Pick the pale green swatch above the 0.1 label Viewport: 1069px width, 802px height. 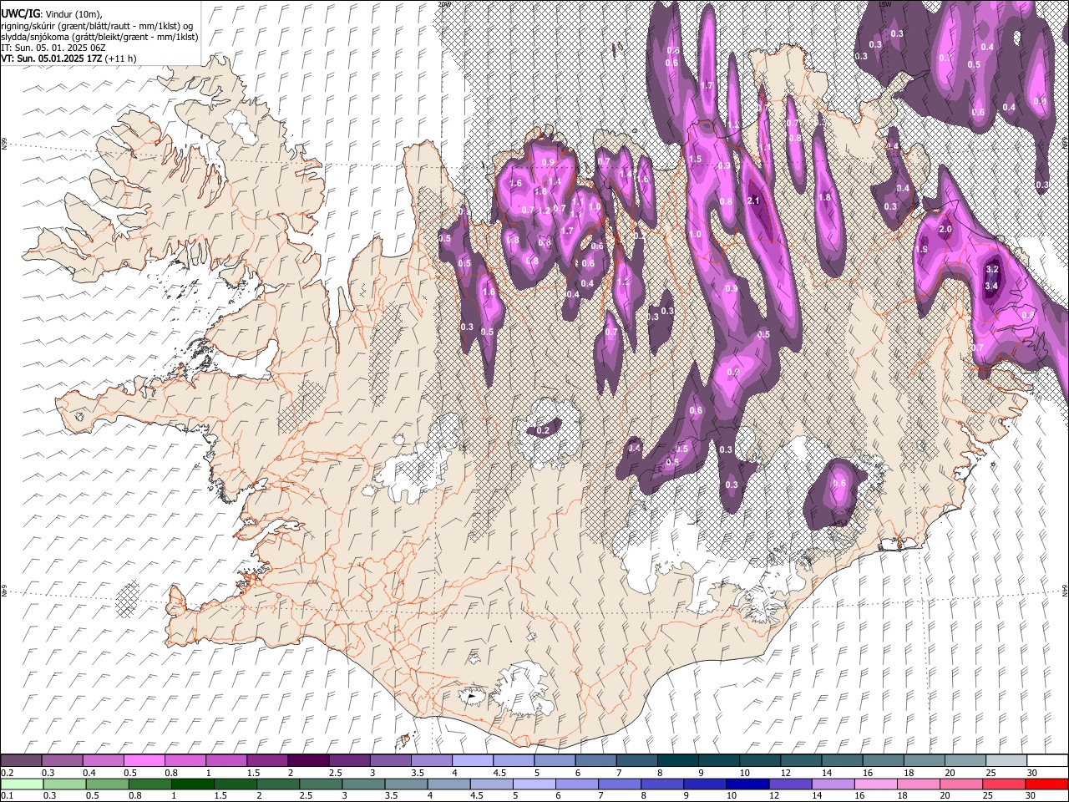coord(22,784)
